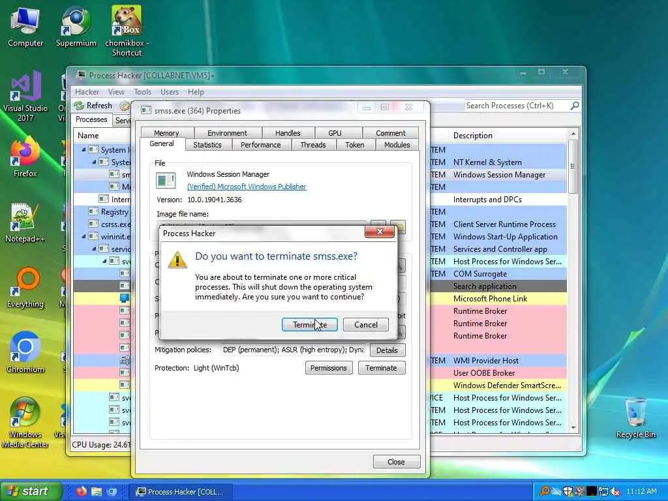Click the process list vertical scrollbar down arrow
Image resolution: width=668 pixels, height=501 pixels.
[573, 427]
